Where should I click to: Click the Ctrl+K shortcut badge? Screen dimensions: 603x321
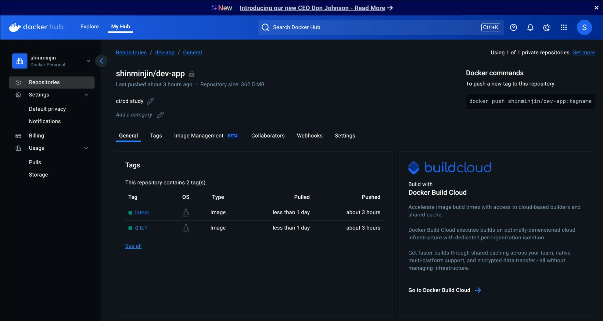(490, 27)
